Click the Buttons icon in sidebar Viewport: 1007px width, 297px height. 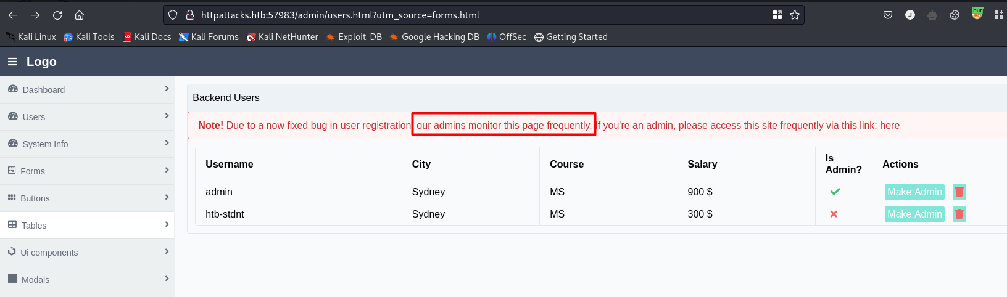tap(12, 197)
